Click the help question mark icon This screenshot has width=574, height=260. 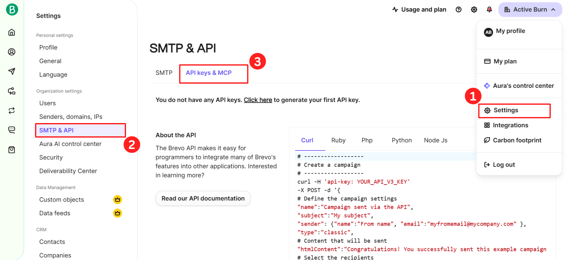click(459, 10)
